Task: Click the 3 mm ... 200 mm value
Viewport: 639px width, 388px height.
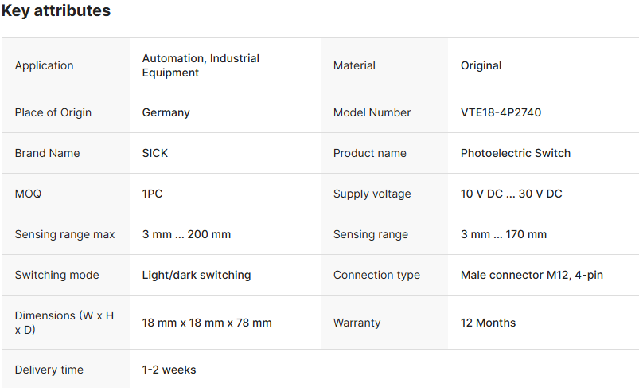Action: 186,234
